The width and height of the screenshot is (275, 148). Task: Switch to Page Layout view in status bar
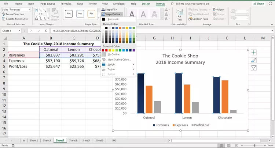[x=229, y=145]
